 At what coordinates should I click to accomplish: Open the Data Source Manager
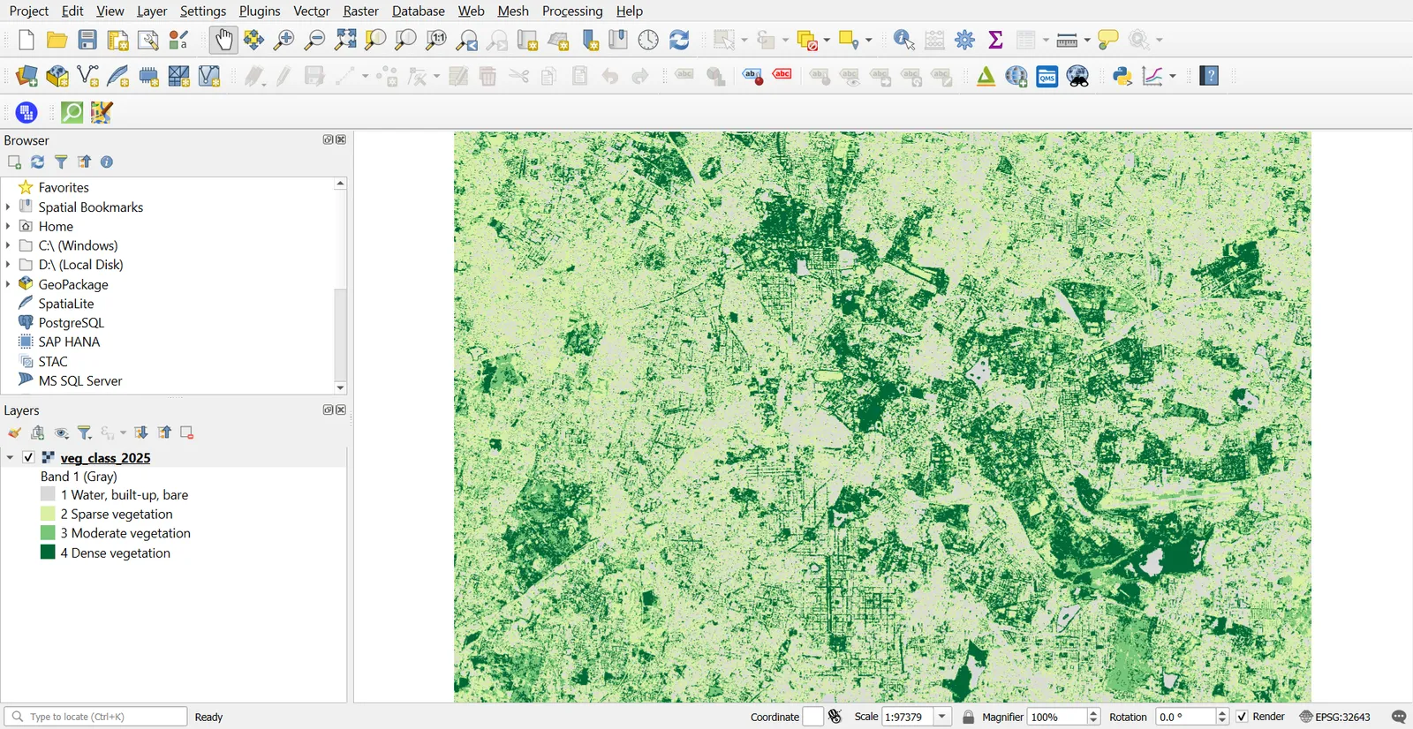pos(26,77)
